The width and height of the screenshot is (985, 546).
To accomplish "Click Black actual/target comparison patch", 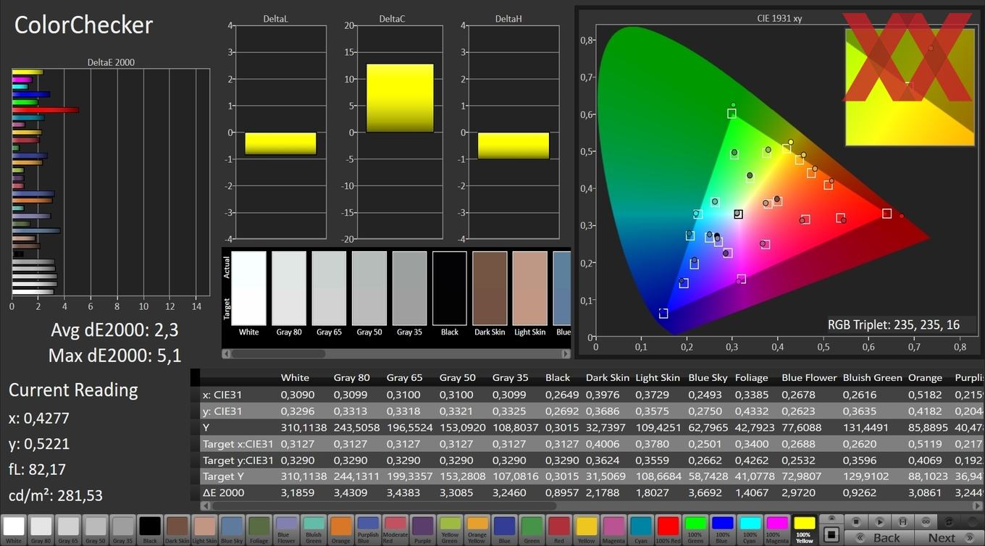I will click(x=450, y=288).
